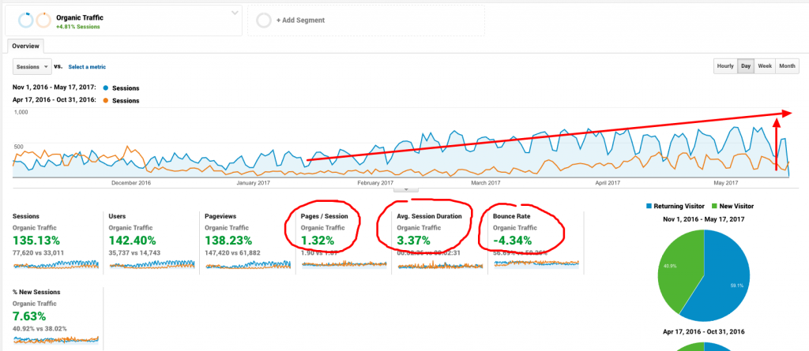The height and width of the screenshot is (351, 809).
Task: Click the February 2017 axis label
Action: pos(375,183)
